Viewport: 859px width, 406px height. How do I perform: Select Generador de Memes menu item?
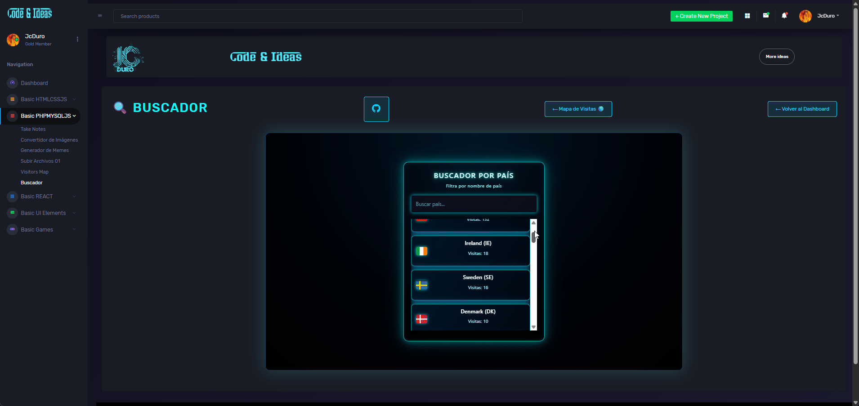pyautogui.click(x=45, y=150)
